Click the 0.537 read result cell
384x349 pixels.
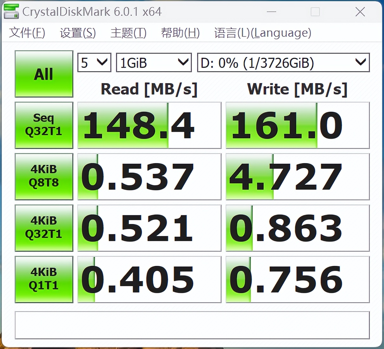pos(149,176)
